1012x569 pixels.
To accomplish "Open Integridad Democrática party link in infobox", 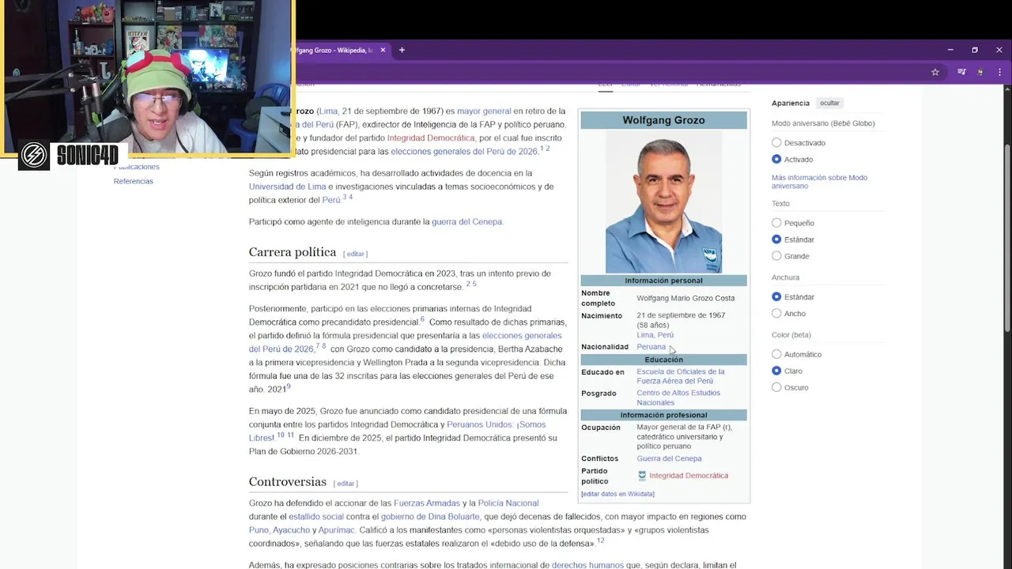I will tap(689, 476).
